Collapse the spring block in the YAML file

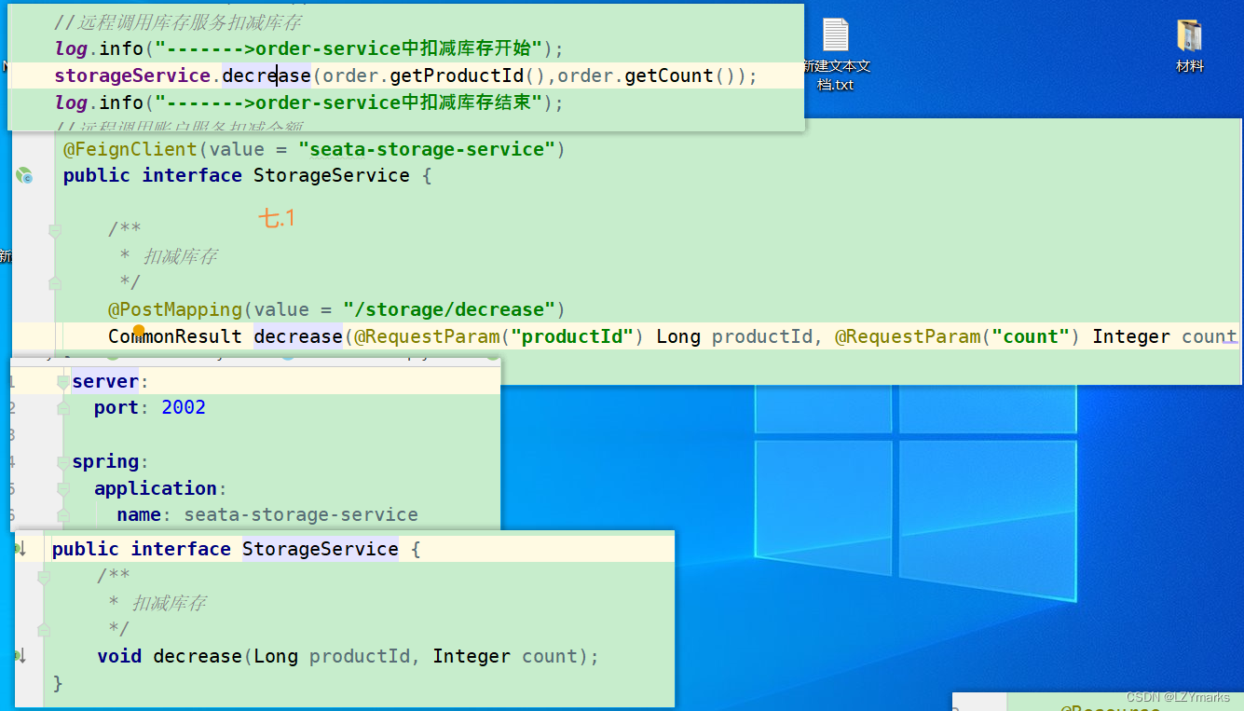[x=62, y=461]
